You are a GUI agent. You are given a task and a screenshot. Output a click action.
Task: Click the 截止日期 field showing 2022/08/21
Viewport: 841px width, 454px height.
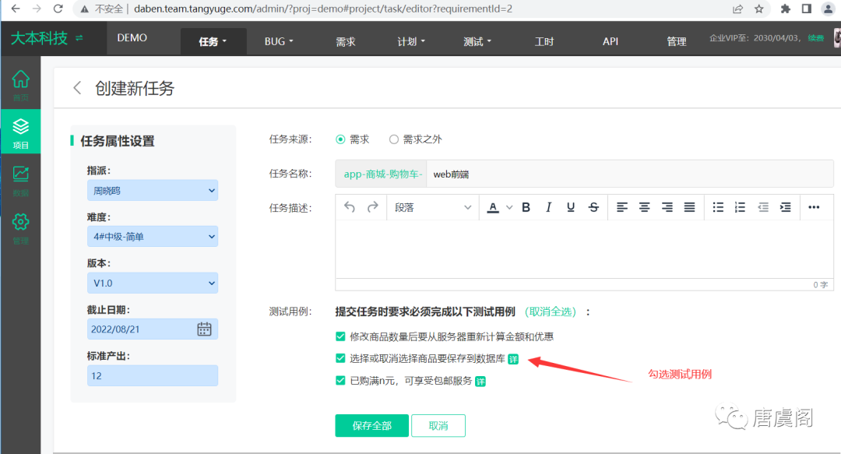click(x=153, y=329)
